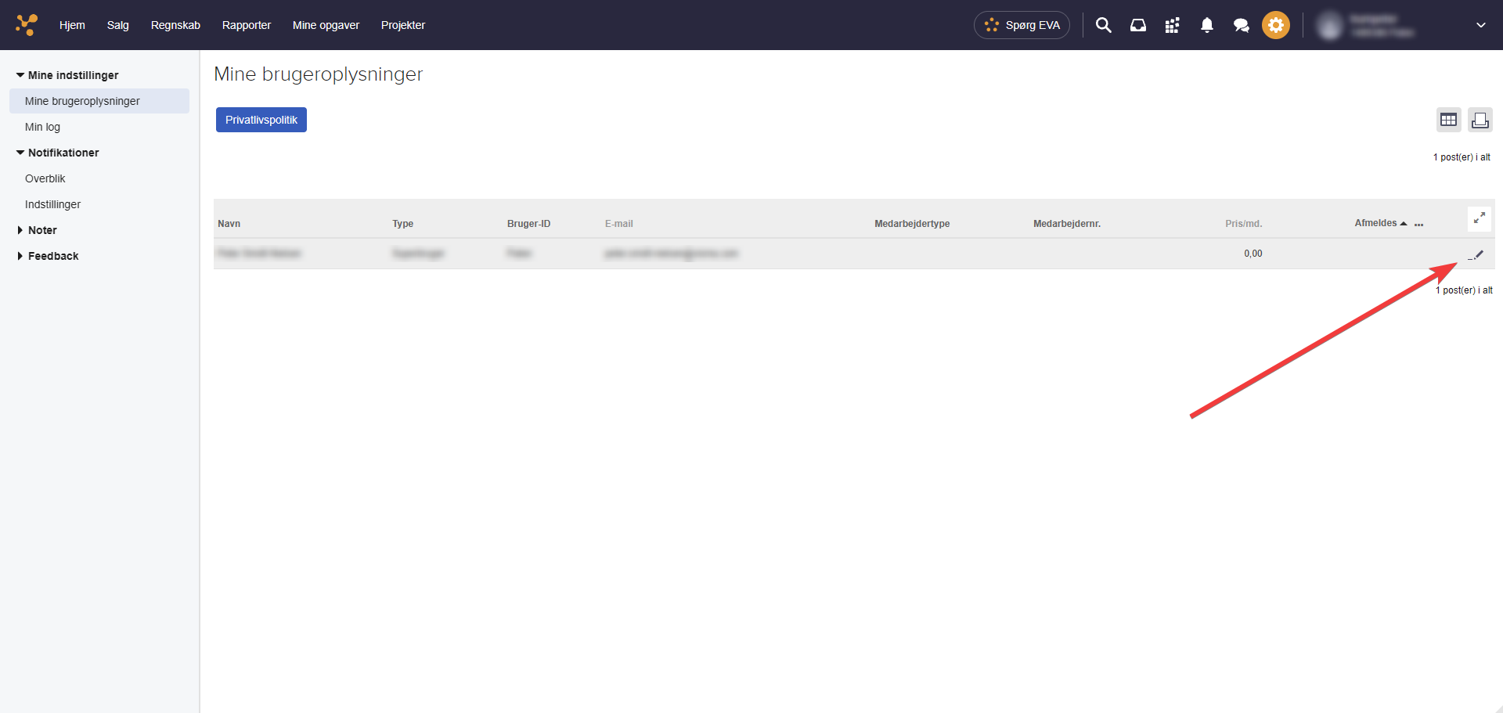The height and width of the screenshot is (713, 1503).
Task: Expand the Noter section
Action: point(38,230)
